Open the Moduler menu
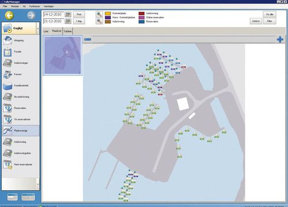This screenshot has width=288, height=207. [x=15, y=6]
